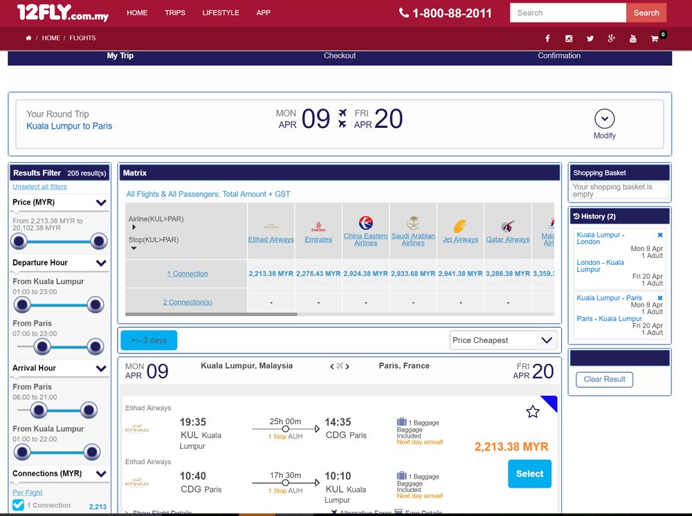Screen dimensions: 692x516
Task: Open the 2 Connection(s) matrix row link
Action: [x=188, y=302]
